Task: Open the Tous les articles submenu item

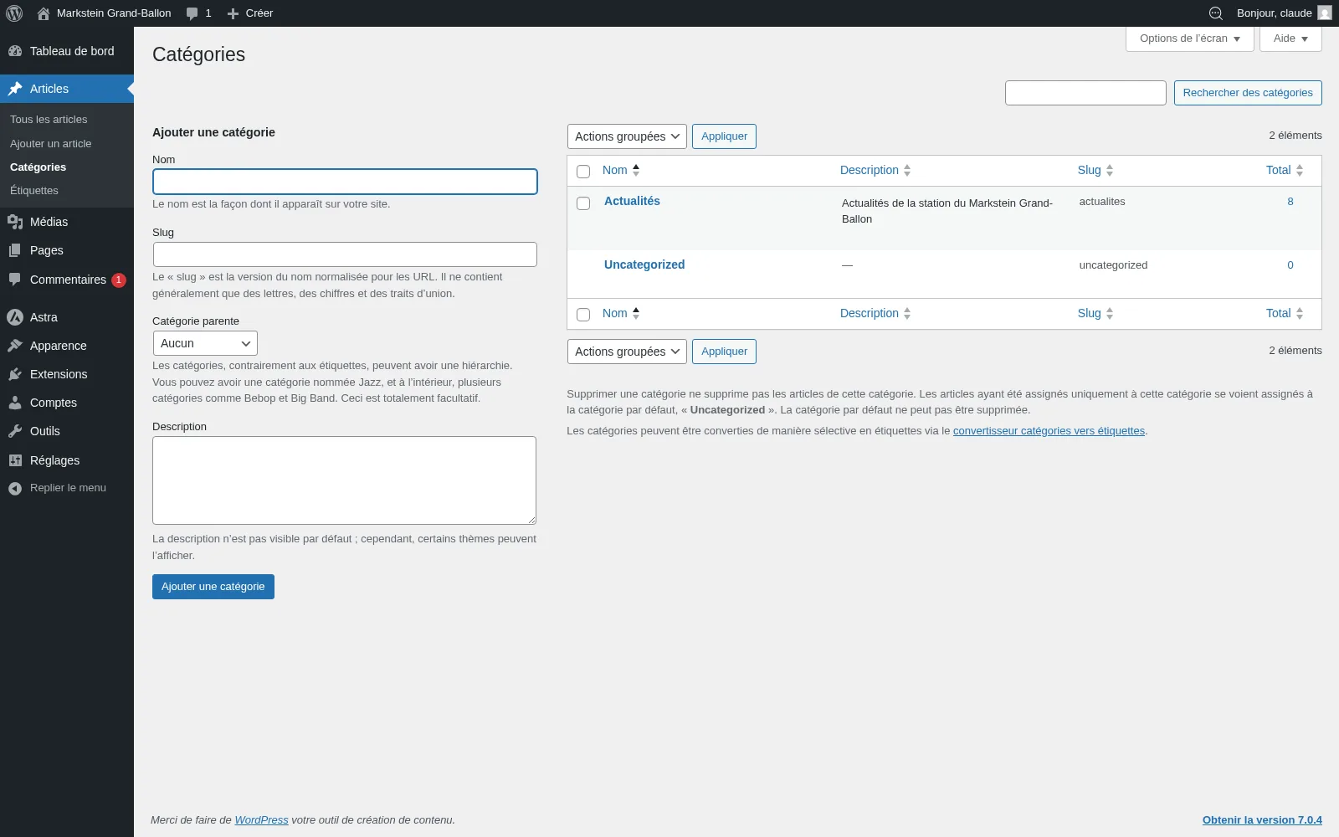Action: (49, 120)
